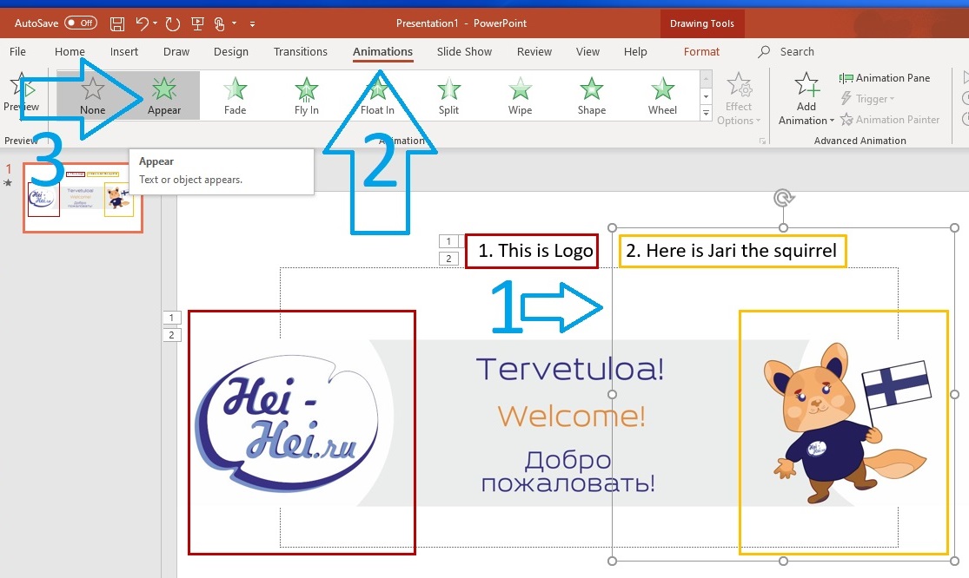Select the Animations tab
The height and width of the screenshot is (578, 969).
382,52
